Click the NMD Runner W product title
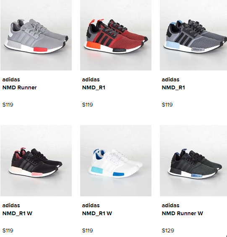 pos(183,214)
